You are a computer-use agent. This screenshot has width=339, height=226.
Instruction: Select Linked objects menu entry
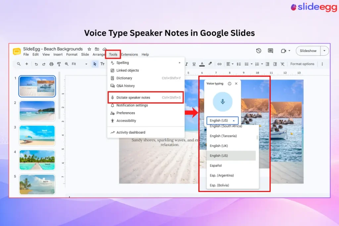[x=146, y=70]
